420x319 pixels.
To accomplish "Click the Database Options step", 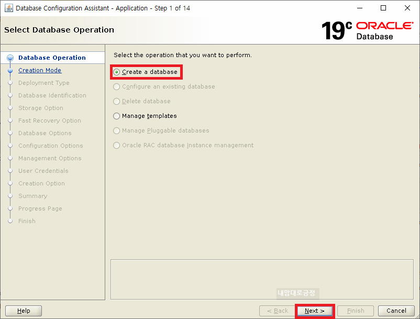I will [45, 133].
